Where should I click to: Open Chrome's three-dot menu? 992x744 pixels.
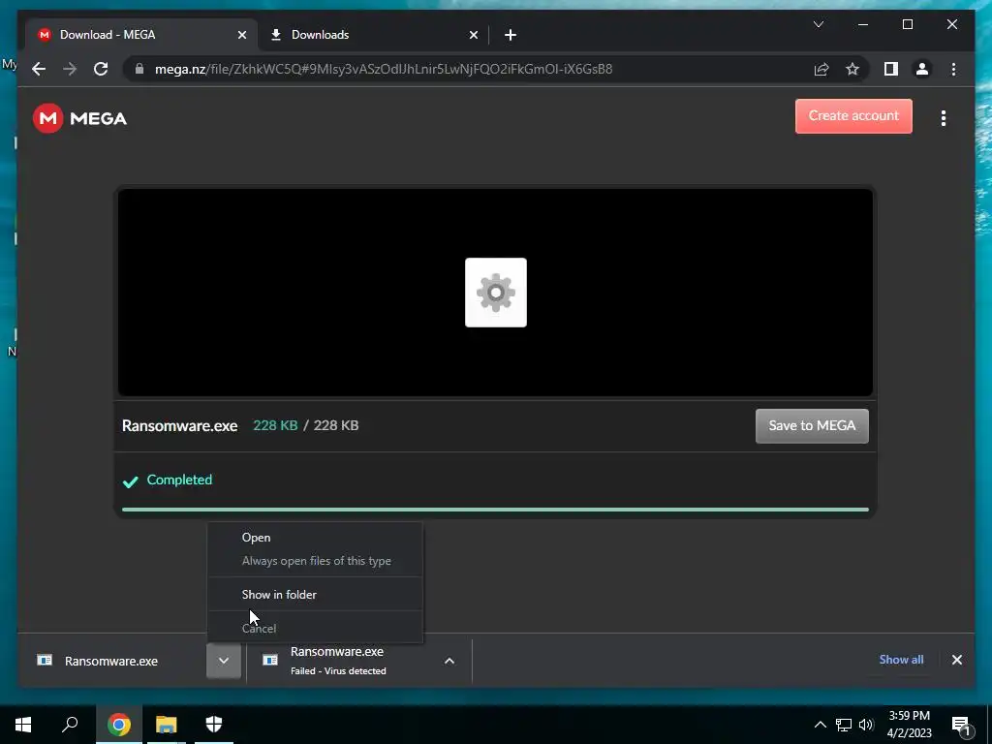[x=953, y=69]
